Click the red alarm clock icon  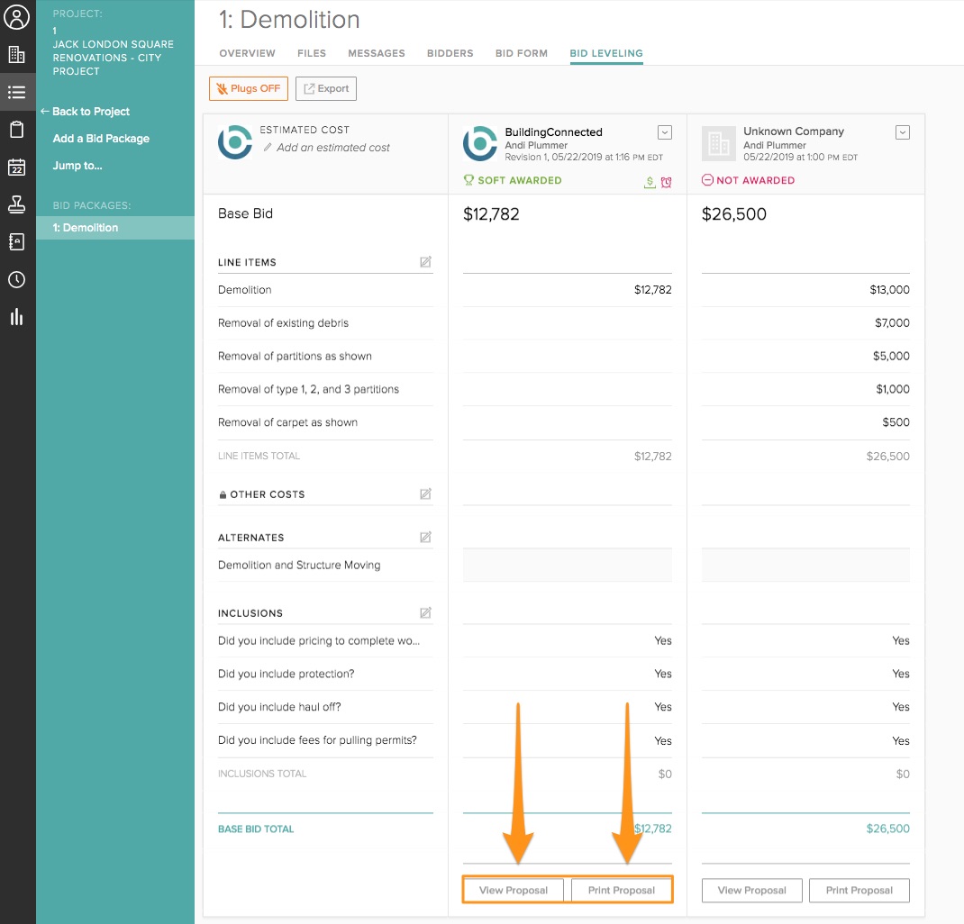pyautogui.click(x=666, y=182)
